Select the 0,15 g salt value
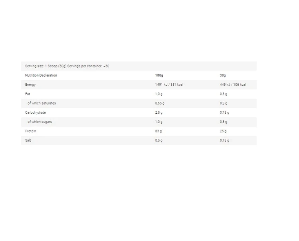Viewport: 299px width, 241px height. pos(224,140)
